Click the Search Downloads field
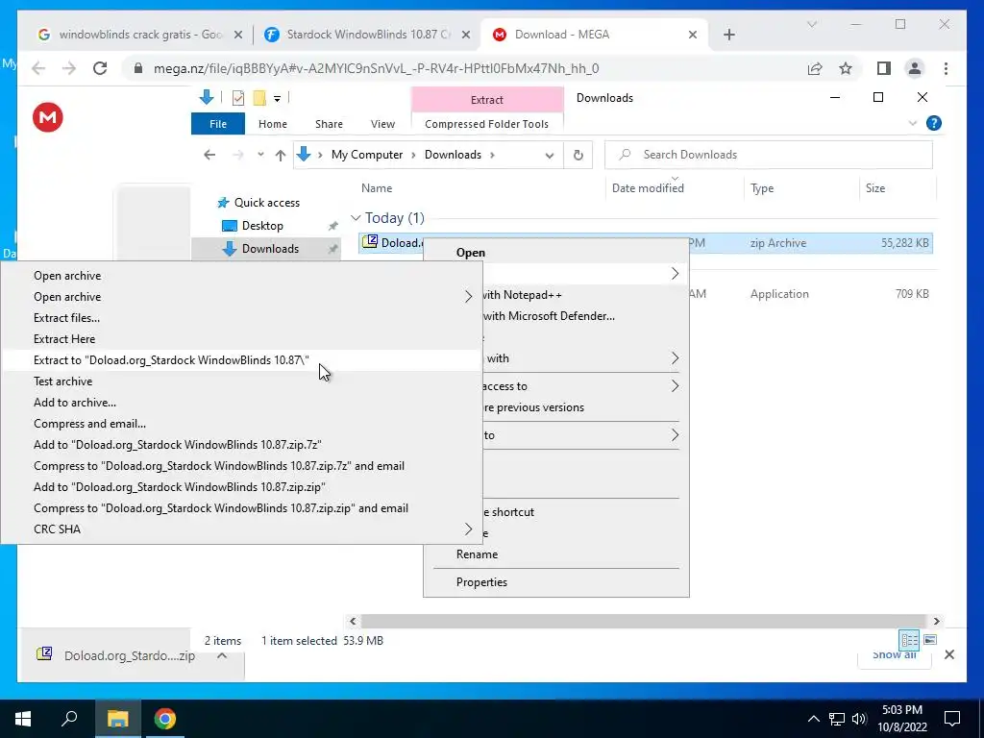The height and width of the screenshot is (738, 984). pyautogui.click(x=768, y=155)
